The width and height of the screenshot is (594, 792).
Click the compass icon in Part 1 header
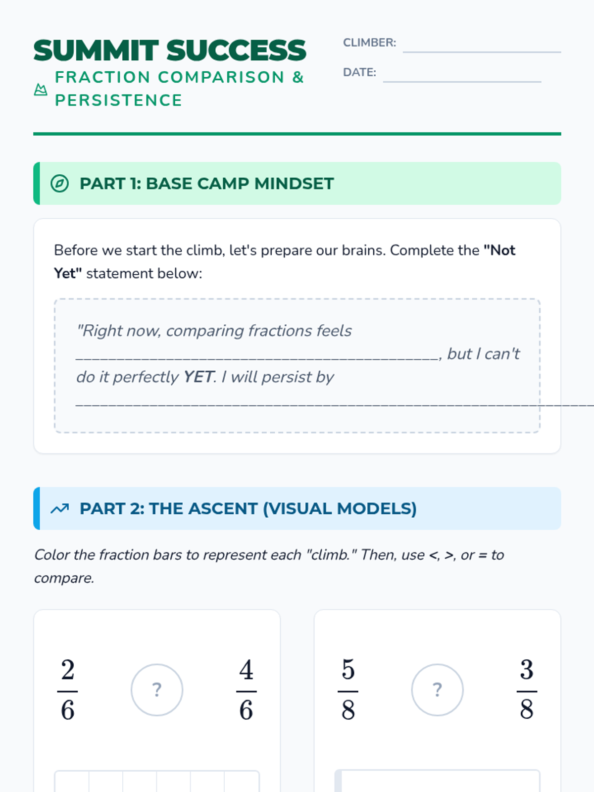(59, 184)
